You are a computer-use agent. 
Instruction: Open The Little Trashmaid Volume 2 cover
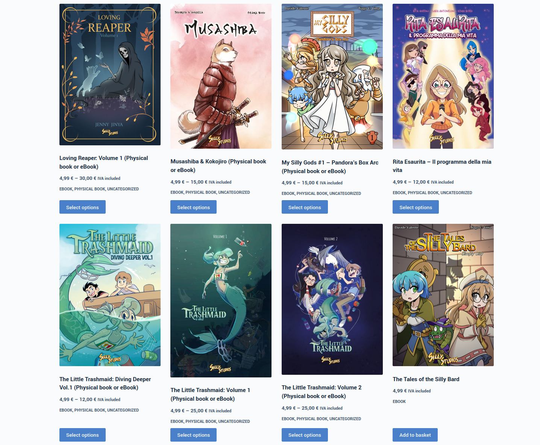coord(332,299)
